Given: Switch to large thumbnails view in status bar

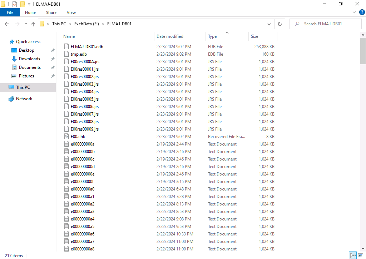Looking at the screenshot, I should (361, 255).
